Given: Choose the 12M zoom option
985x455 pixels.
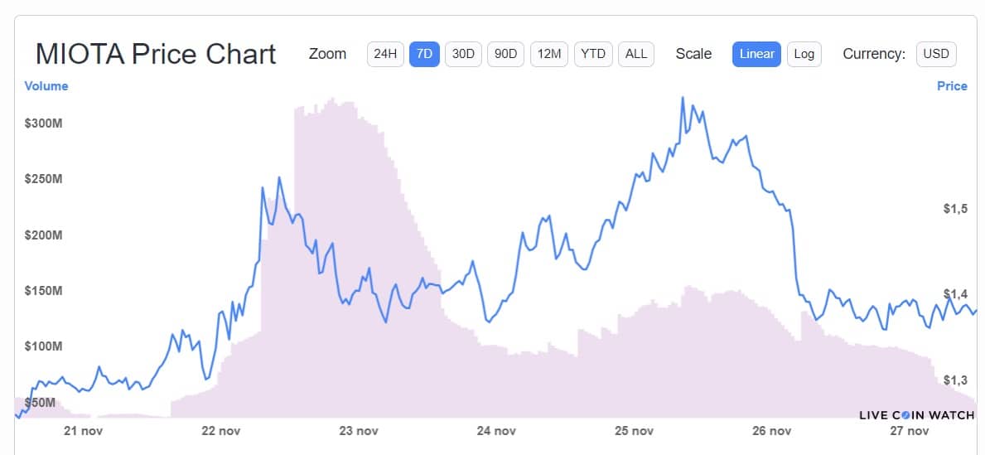Looking at the screenshot, I should pos(549,54).
